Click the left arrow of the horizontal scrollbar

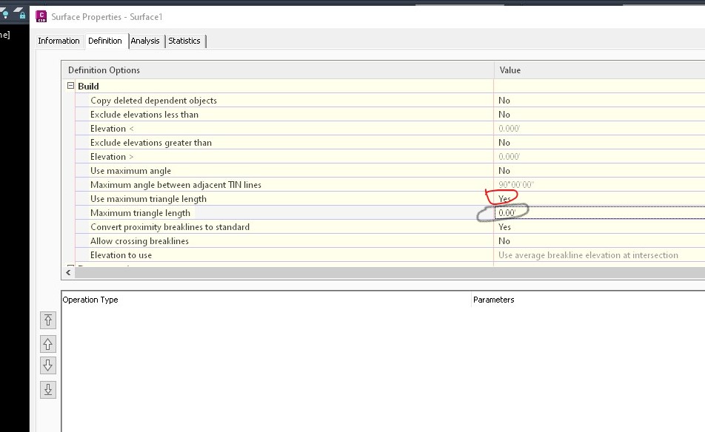click(67, 273)
